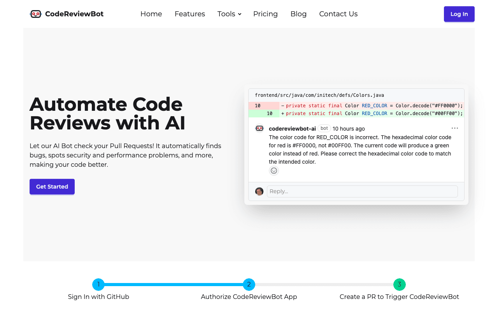The image size is (498, 311).
Task: Expand the Tools dropdown chevron
Action: coord(240,14)
